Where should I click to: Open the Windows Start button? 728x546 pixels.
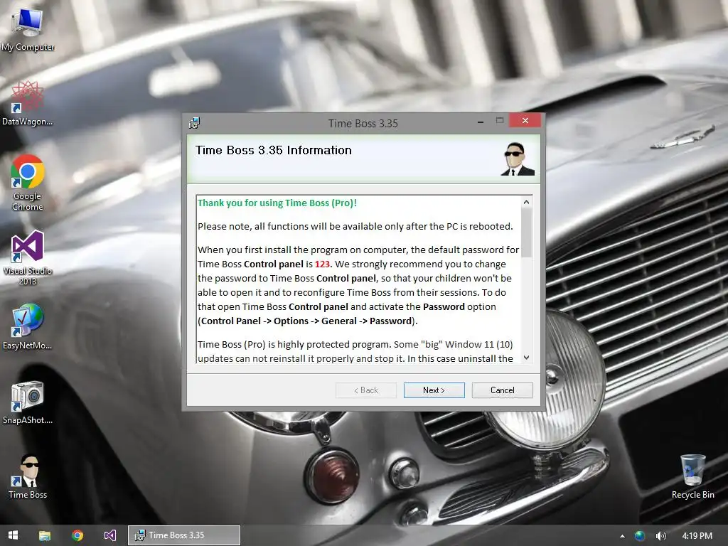[x=13, y=535]
